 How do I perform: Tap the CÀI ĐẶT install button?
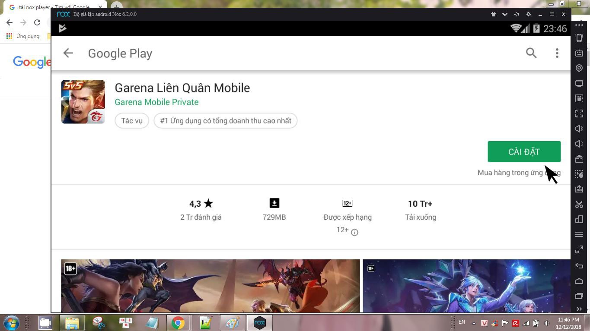click(524, 152)
